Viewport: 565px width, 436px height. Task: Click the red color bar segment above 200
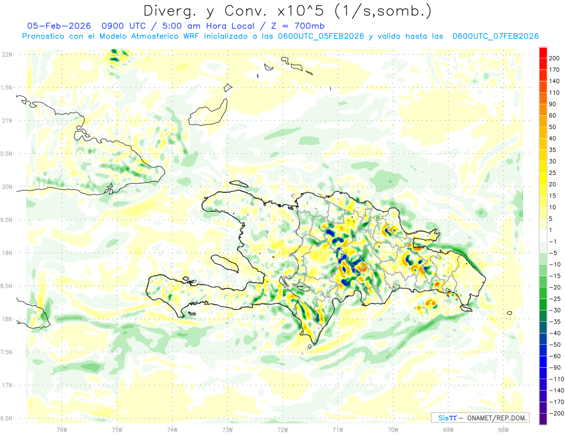pyautogui.click(x=543, y=53)
